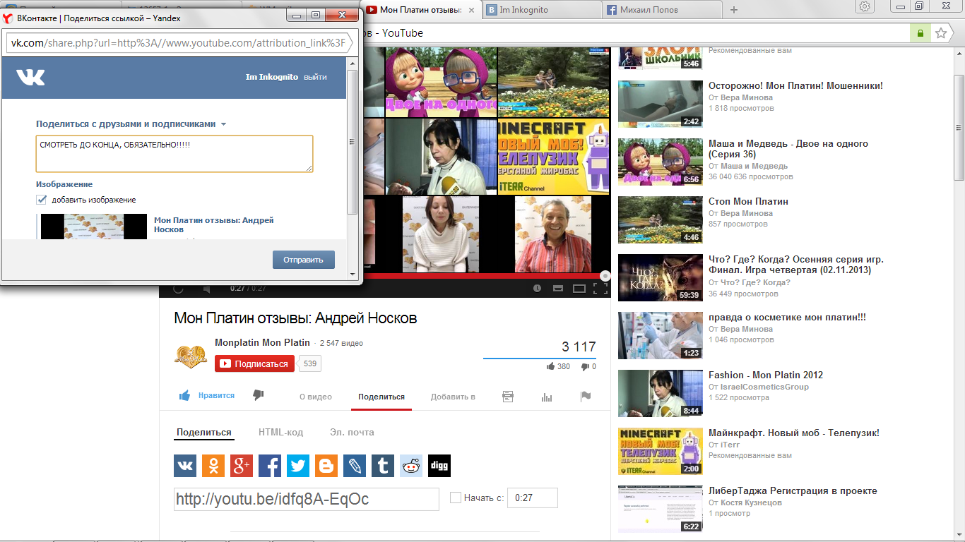Open Im Inkognito profile link in popup
This screenshot has width=965, height=542.
click(272, 77)
